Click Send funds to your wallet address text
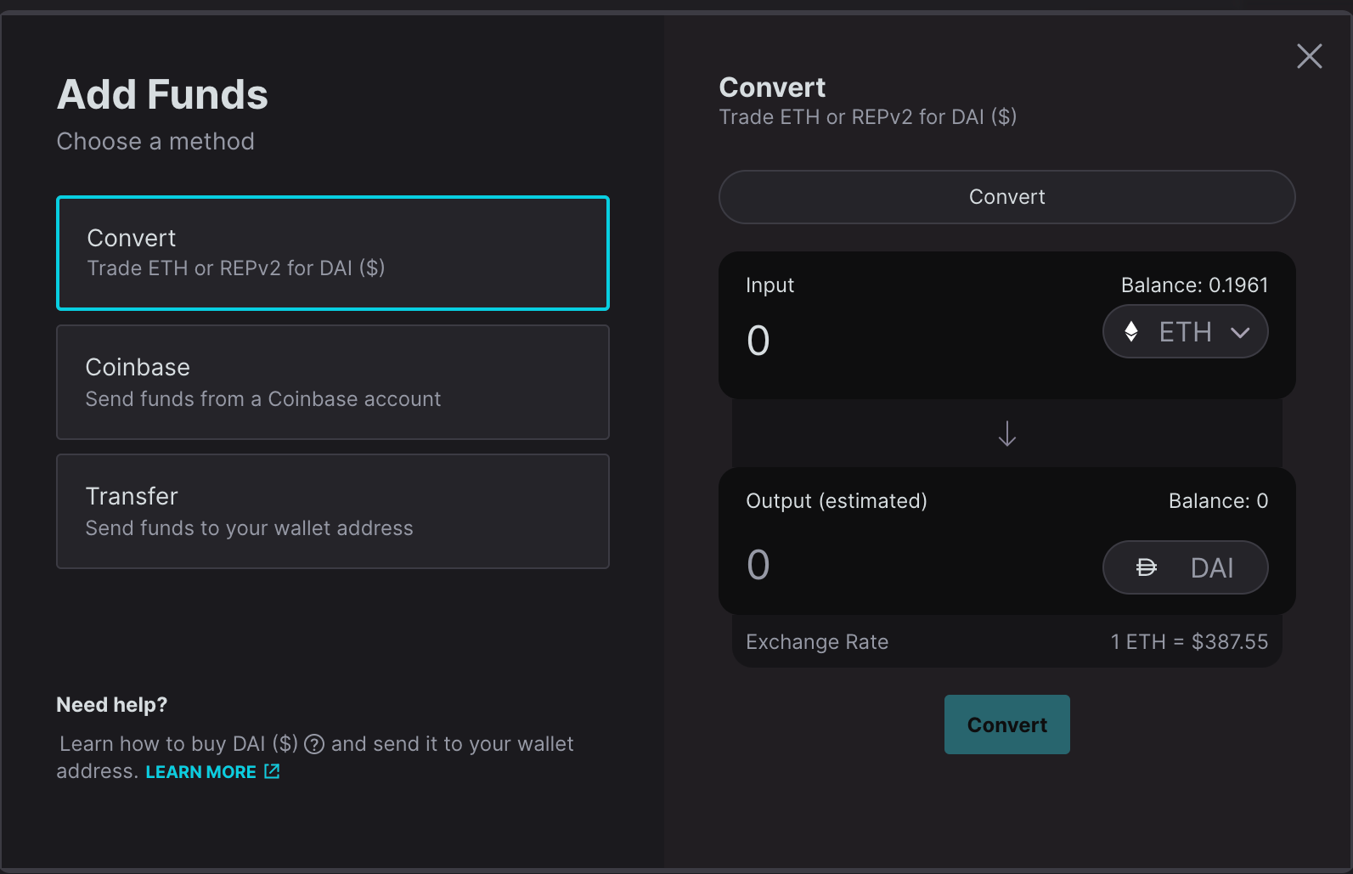 [x=249, y=528]
